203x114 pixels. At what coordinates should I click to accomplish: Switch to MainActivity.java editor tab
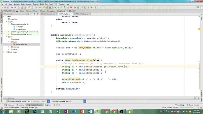click(x=82, y=14)
